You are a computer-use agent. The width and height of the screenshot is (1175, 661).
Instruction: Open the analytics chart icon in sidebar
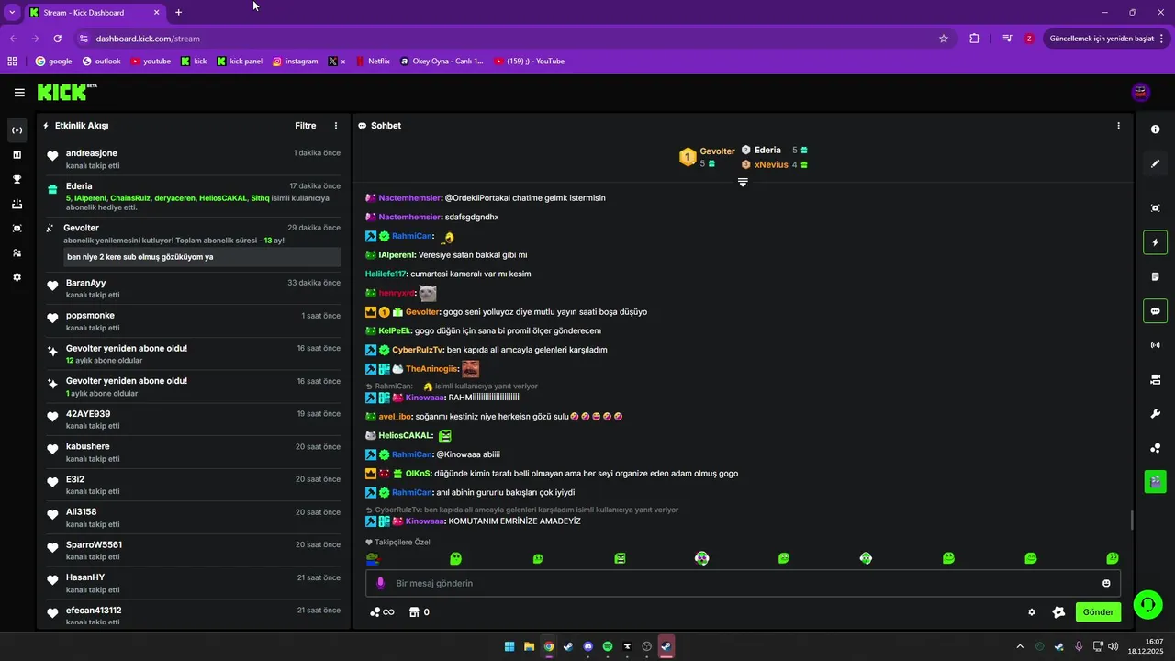(x=17, y=155)
